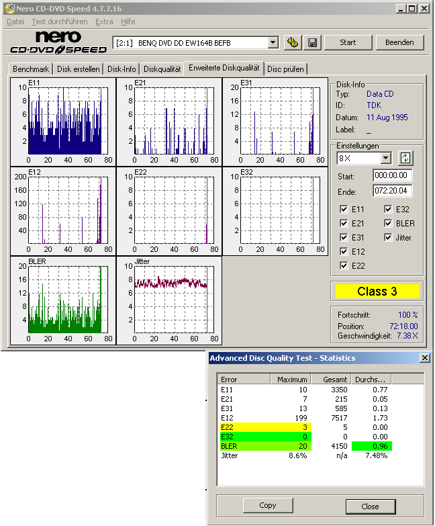Click the E22 error graph
The width and height of the screenshot is (435, 526).
click(x=169, y=212)
